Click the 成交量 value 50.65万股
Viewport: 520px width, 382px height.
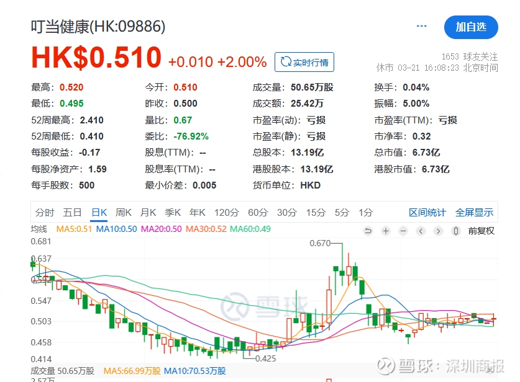click(312, 87)
